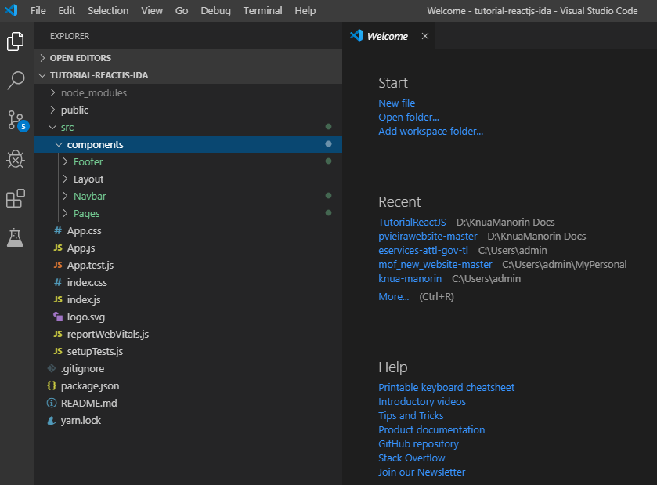Click the JS icon beside setupTests.js
This screenshot has width=657, height=485.
pos(58,351)
